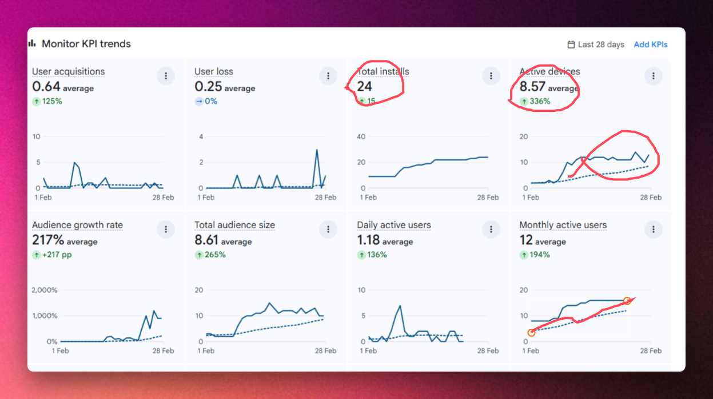
Task: Open the Total installs three-dot menu
Action: pyautogui.click(x=491, y=76)
